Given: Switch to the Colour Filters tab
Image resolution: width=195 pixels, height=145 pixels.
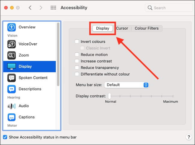Looking at the screenshot, I should (x=147, y=28).
